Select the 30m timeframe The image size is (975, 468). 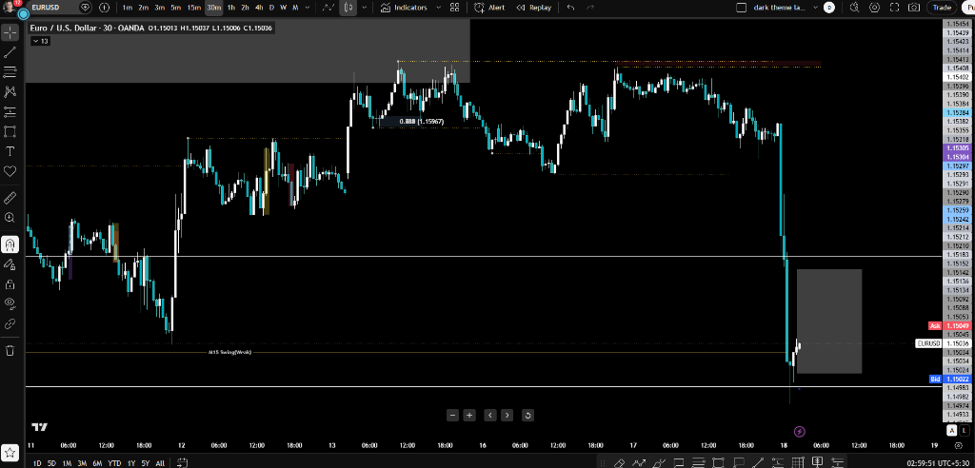(214, 8)
